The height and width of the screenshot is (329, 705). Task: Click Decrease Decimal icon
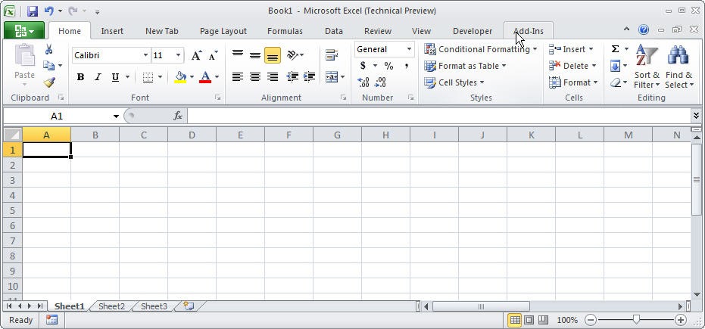[x=380, y=82]
